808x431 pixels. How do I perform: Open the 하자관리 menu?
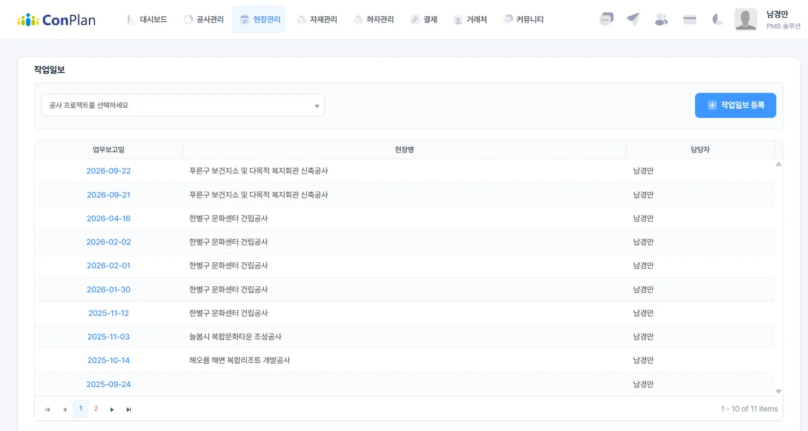pyautogui.click(x=374, y=20)
